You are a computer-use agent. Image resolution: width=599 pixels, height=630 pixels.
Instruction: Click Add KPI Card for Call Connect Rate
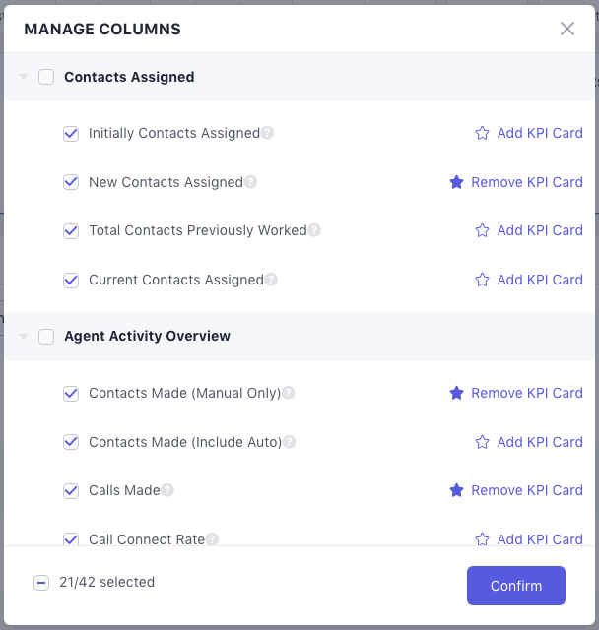click(539, 538)
